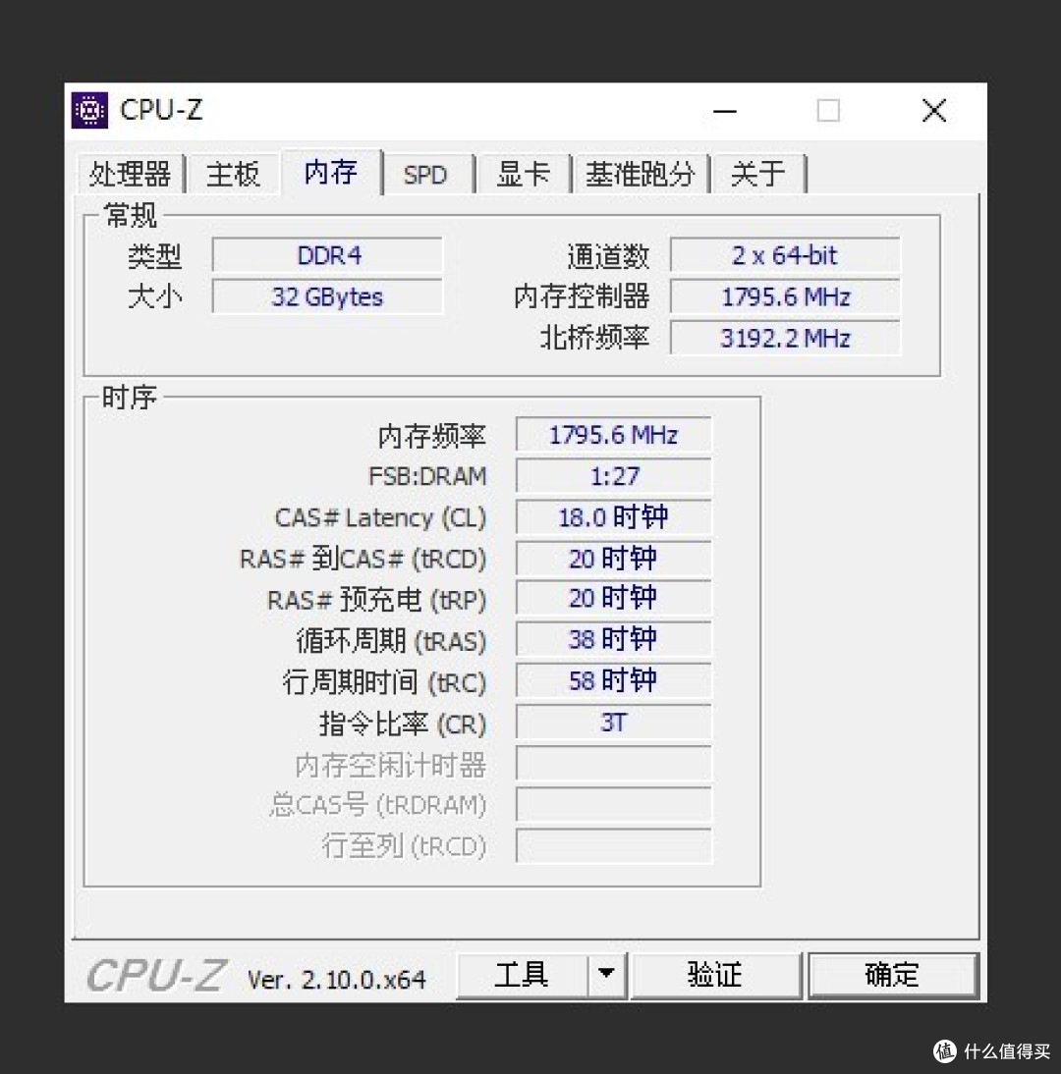
Task: Click the 32 GBytes size field
Action: point(327,296)
